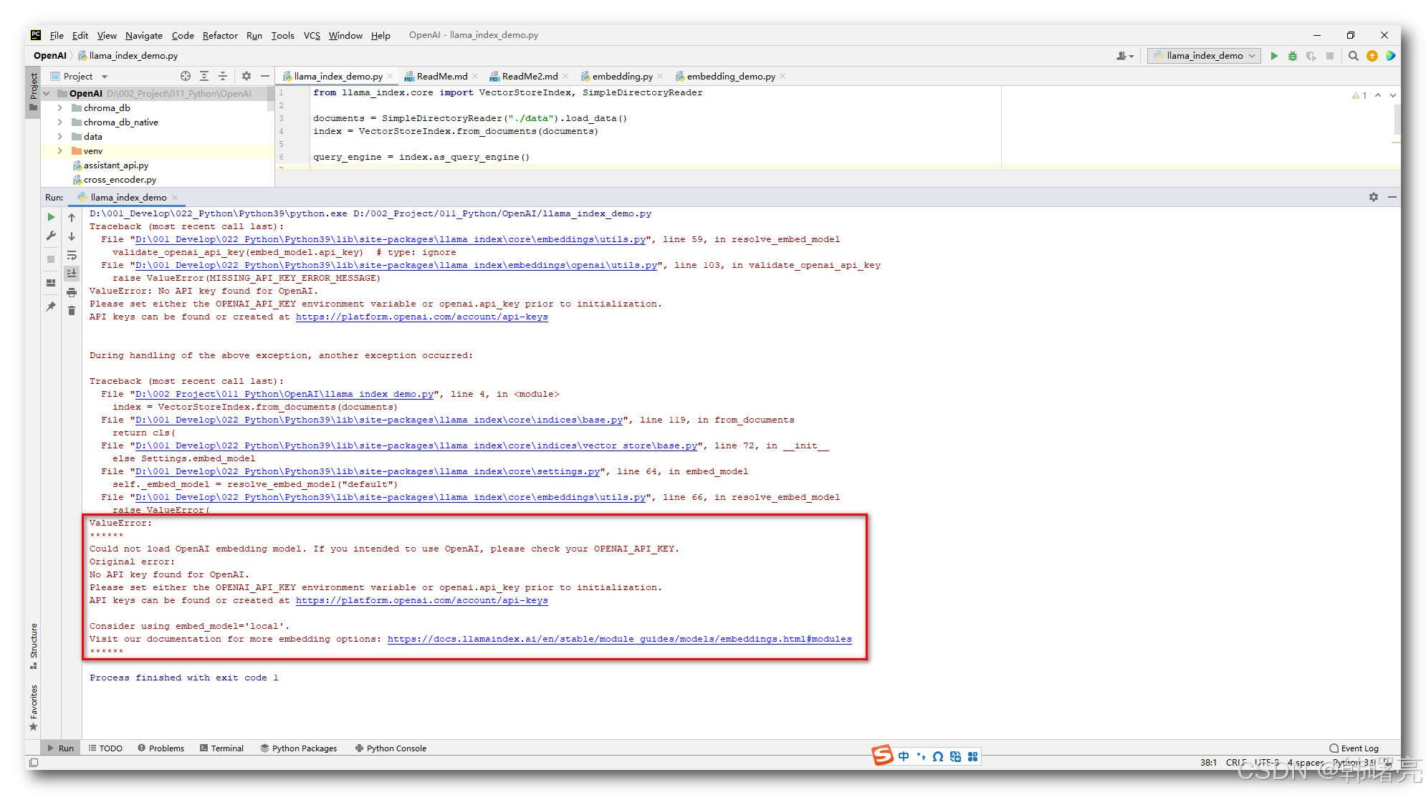The width and height of the screenshot is (1426, 795).
Task: Switch to embedding.py editor tab
Action: pos(621,77)
